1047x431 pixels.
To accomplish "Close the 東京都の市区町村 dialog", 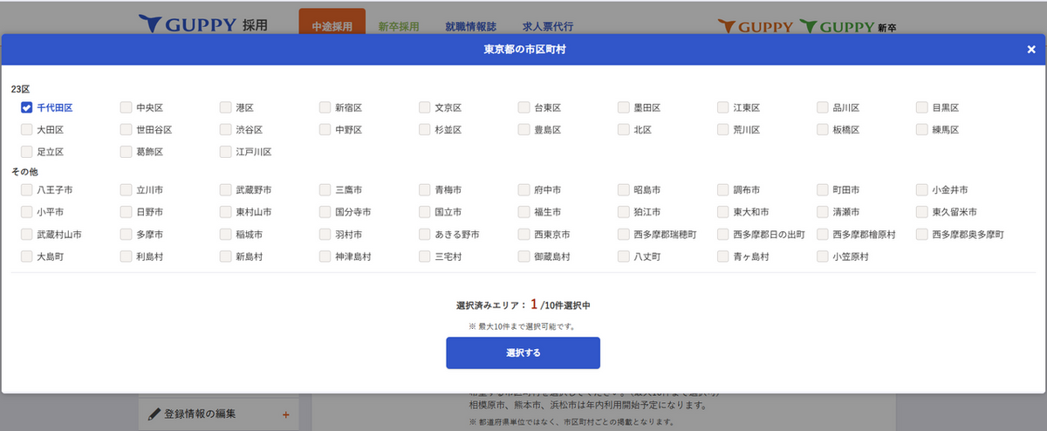I will click(1030, 50).
